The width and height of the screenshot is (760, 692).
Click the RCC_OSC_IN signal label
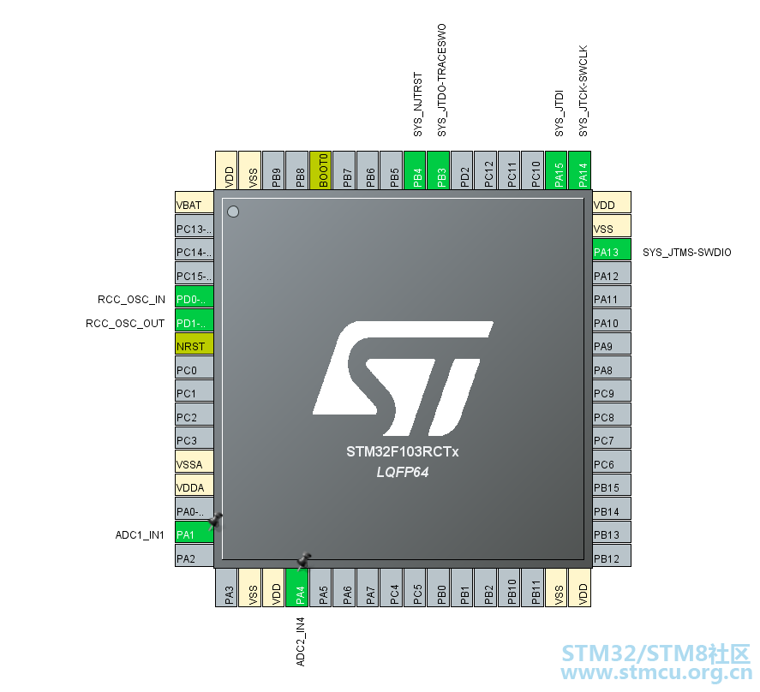pyautogui.click(x=131, y=300)
